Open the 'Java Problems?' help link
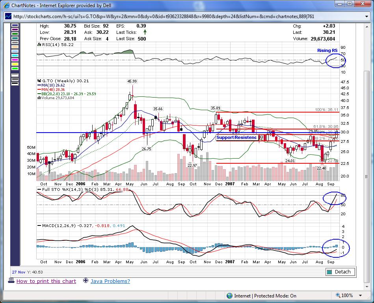This screenshot has width=374, height=303. [110, 281]
